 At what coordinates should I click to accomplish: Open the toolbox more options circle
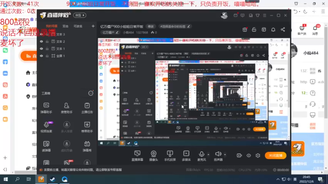(x=91, y=93)
